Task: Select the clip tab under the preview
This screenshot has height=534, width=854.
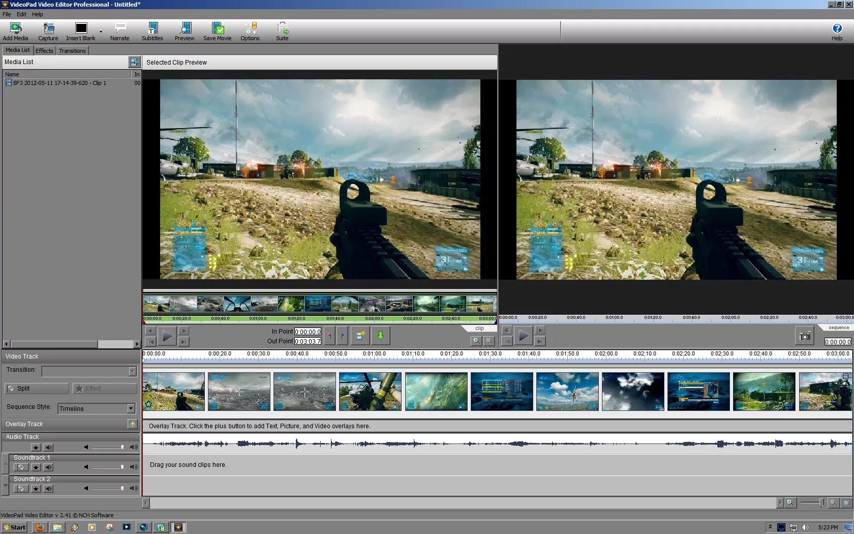Action: click(x=479, y=329)
